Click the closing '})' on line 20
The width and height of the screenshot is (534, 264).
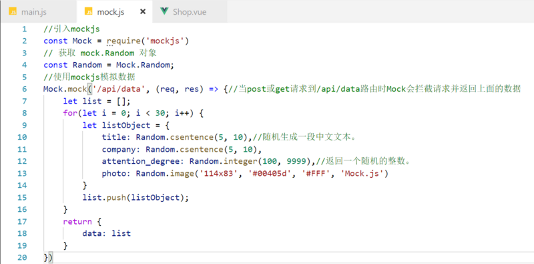pyautogui.click(x=48, y=257)
